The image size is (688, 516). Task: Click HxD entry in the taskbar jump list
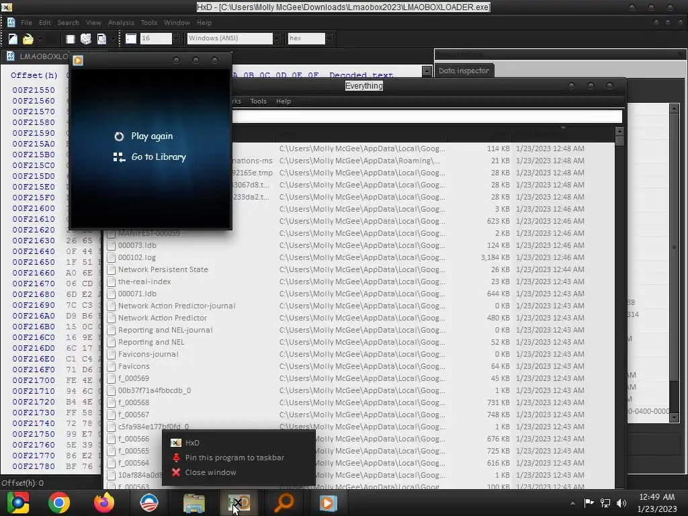coord(239,443)
